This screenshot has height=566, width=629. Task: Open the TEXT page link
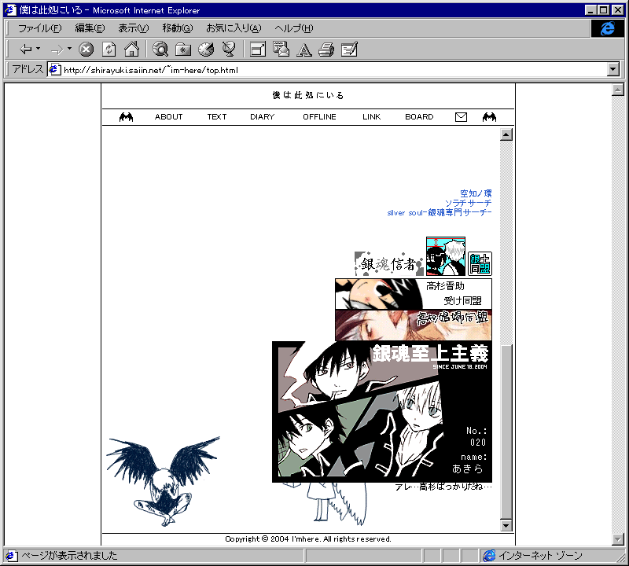217,116
